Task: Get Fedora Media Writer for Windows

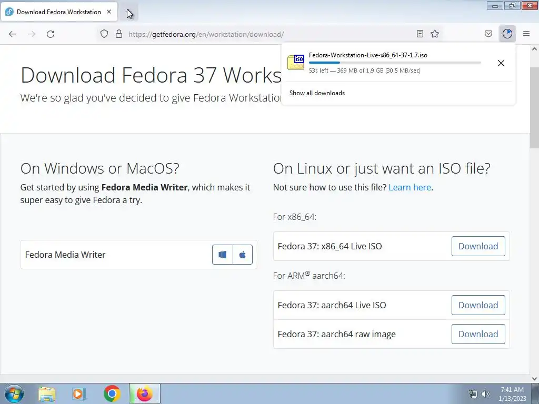Action: (x=223, y=255)
